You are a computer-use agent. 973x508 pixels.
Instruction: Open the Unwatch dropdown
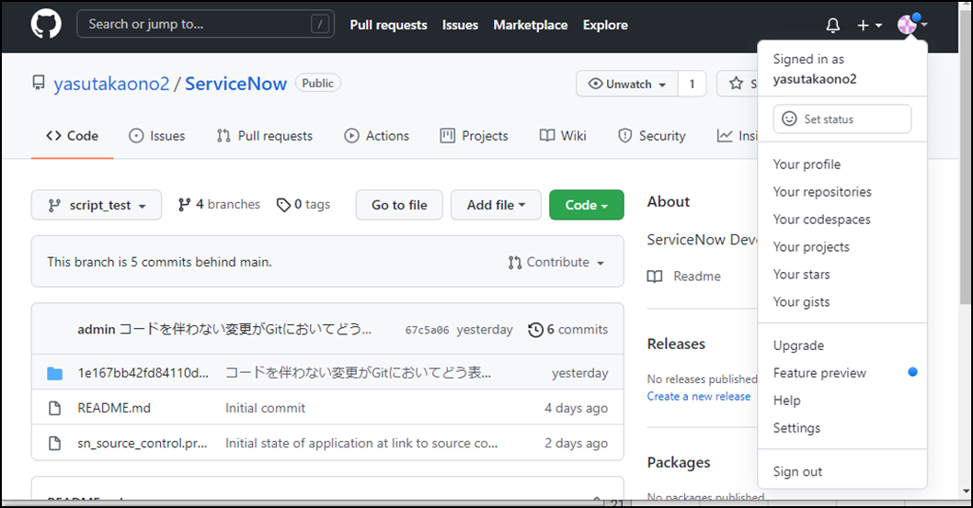(x=627, y=84)
